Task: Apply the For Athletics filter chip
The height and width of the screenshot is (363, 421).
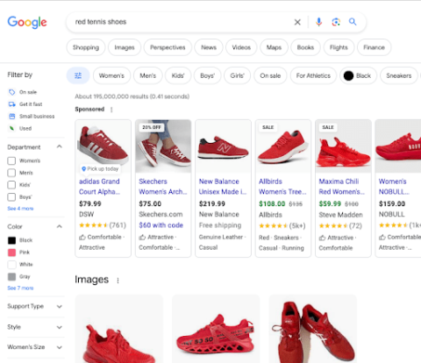Action: tap(313, 75)
